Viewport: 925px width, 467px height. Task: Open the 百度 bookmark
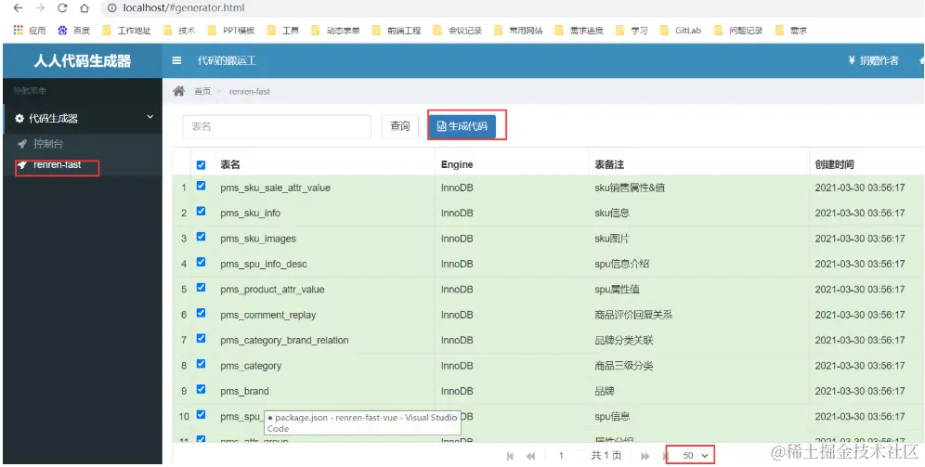tap(73, 31)
